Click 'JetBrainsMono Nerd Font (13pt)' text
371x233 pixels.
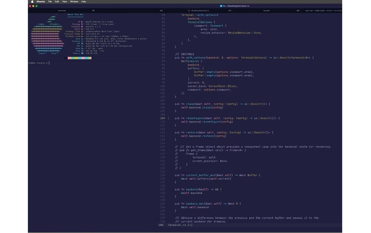click(103, 32)
